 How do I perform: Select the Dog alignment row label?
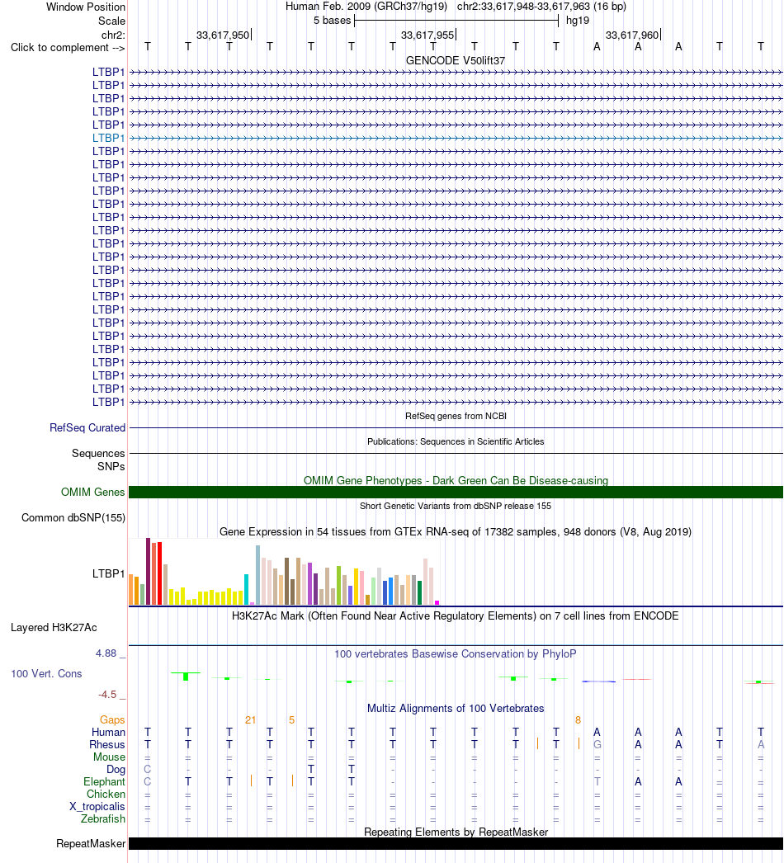pyautogui.click(x=116, y=770)
